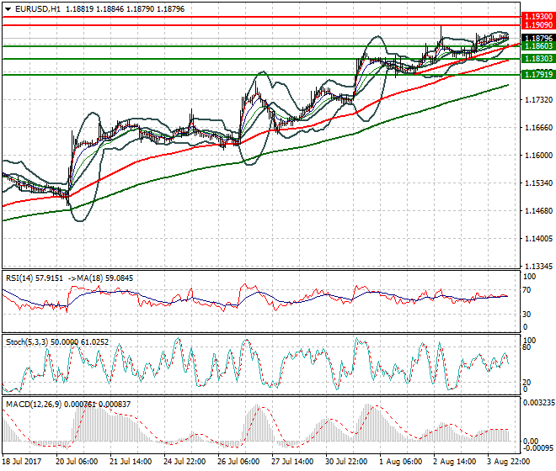Click the MACD scale value -0.00095

pyautogui.click(x=538, y=448)
